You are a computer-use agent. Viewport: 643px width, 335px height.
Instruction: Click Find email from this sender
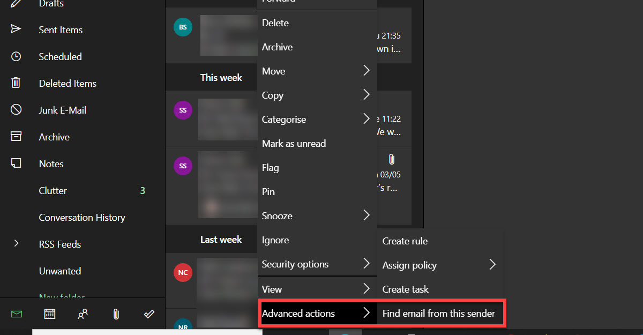(440, 313)
